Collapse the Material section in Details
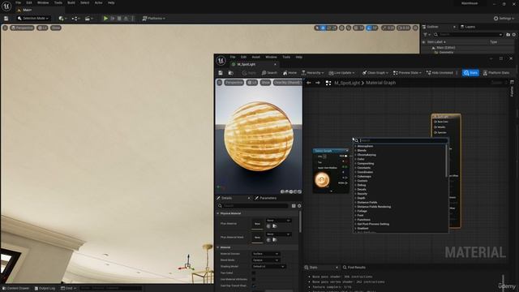Viewport: 519px width, 292px height. (218, 247)
